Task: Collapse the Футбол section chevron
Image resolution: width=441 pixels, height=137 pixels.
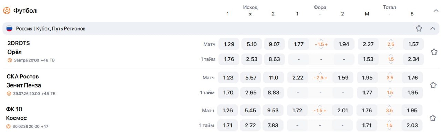Action: (435, 11)
